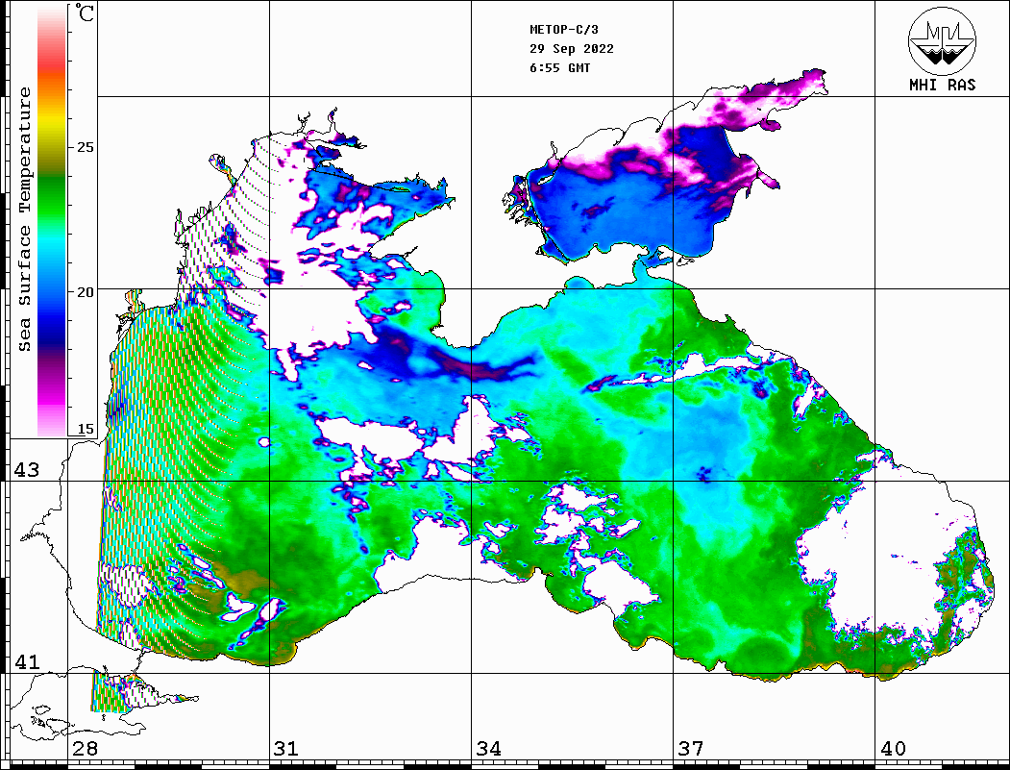
Task: Click the "6:55 GMT" time text
Action: pyautogui.click(x=560, y=68)
